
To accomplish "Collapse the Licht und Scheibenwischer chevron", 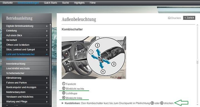I will click(47, 54).
